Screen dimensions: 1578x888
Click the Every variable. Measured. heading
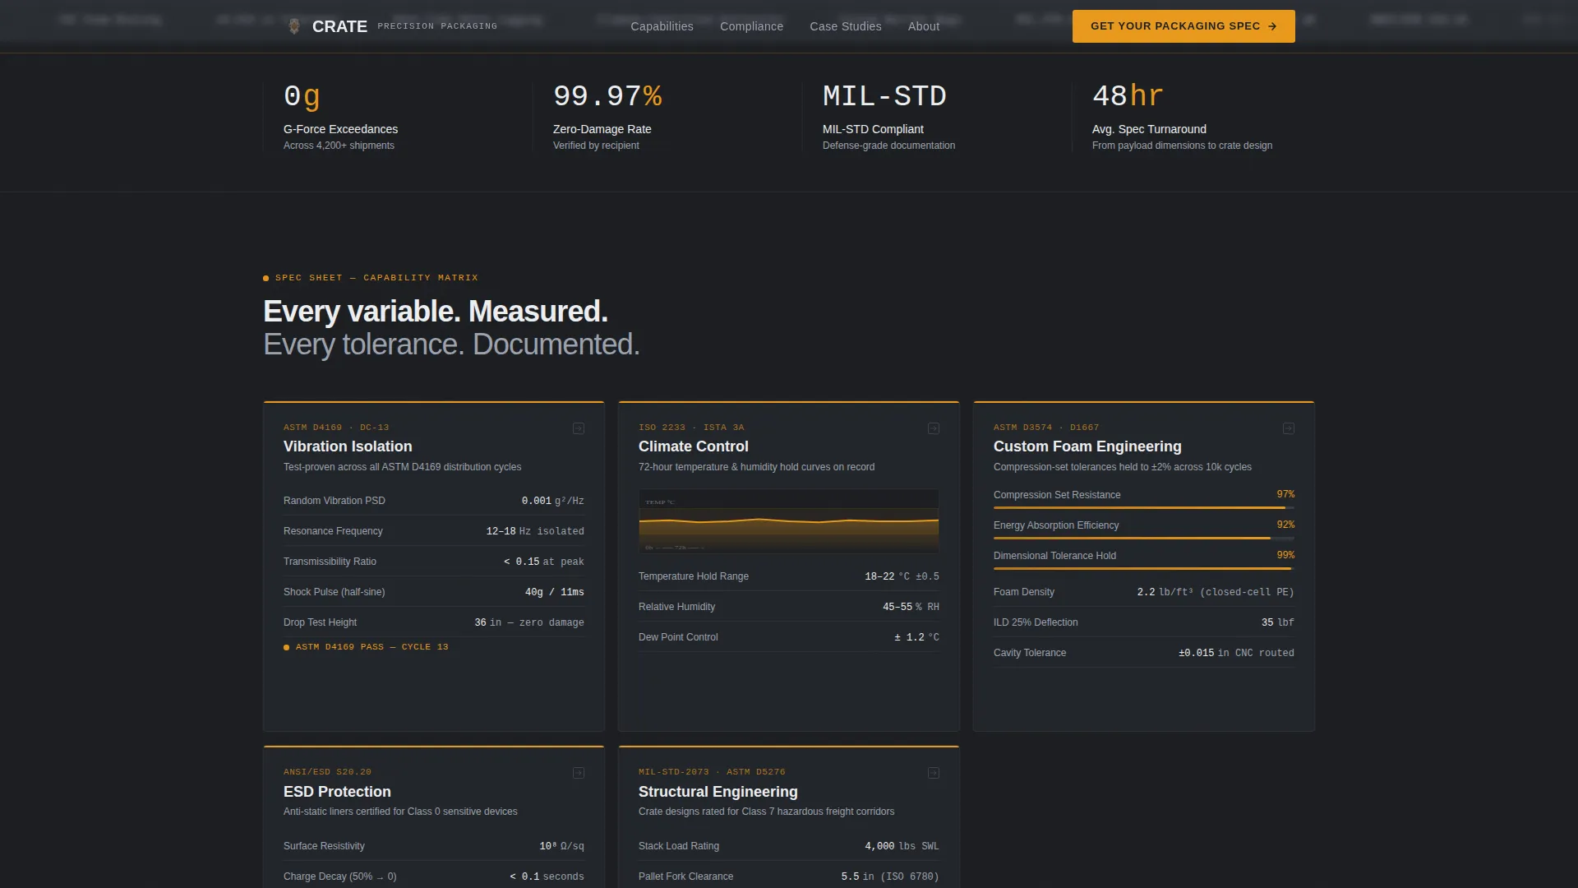pyautogui.click(x=436, y=312)
